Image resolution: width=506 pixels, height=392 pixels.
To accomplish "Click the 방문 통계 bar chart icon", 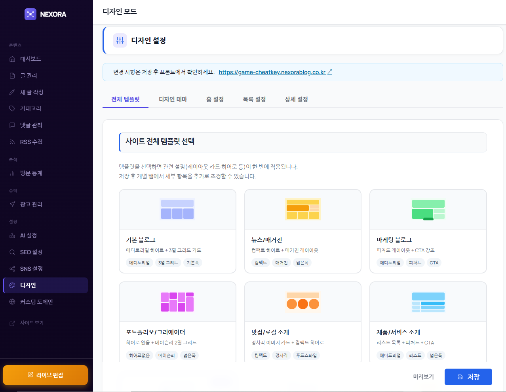I will pyautogui.click(x=12, y=173).
